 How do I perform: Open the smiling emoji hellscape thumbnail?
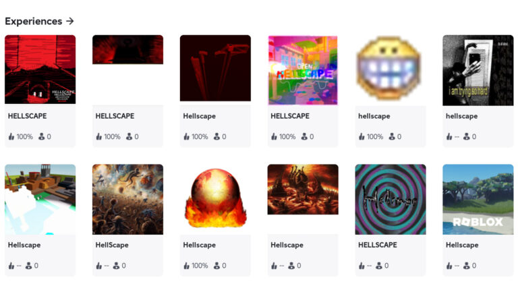coord(390,70)
